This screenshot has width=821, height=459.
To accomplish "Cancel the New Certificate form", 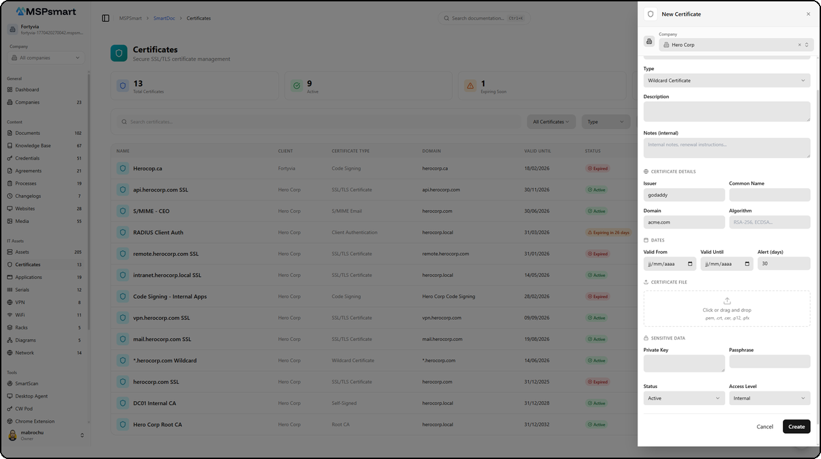I will tap(764, 426).
